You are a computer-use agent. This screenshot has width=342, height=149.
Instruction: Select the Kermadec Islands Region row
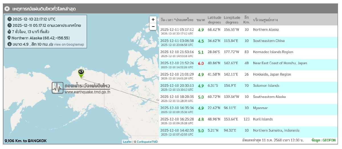click(273, 52)
